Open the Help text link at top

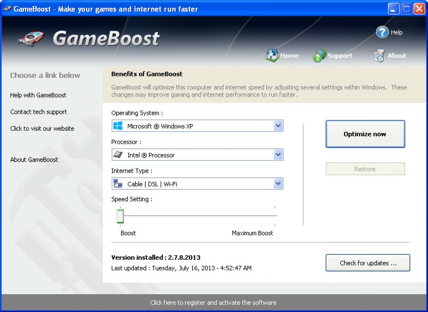coord(396,32)
